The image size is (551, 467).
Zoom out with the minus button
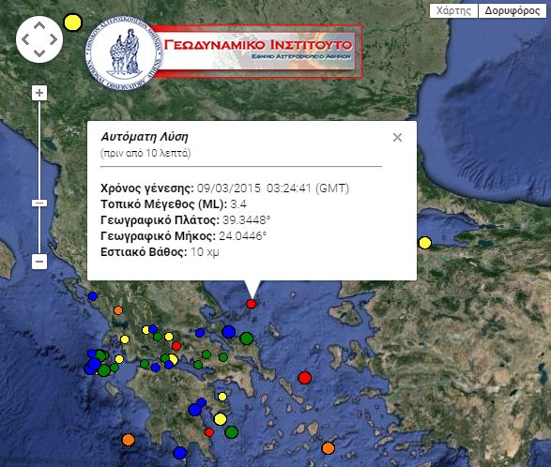(x=39, y=262)
